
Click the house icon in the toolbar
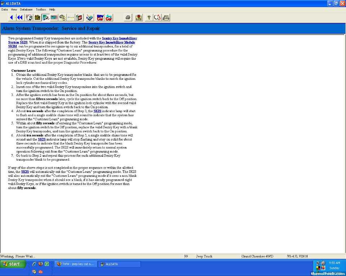pos(37,17)
